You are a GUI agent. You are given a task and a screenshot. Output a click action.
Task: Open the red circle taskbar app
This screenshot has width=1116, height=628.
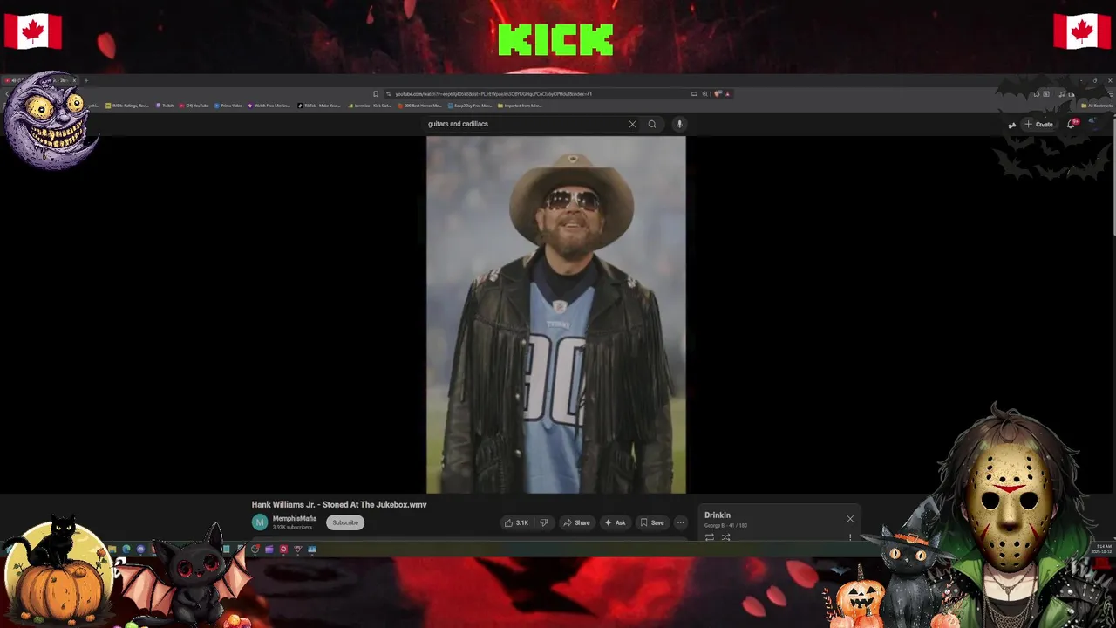point(283,549)
